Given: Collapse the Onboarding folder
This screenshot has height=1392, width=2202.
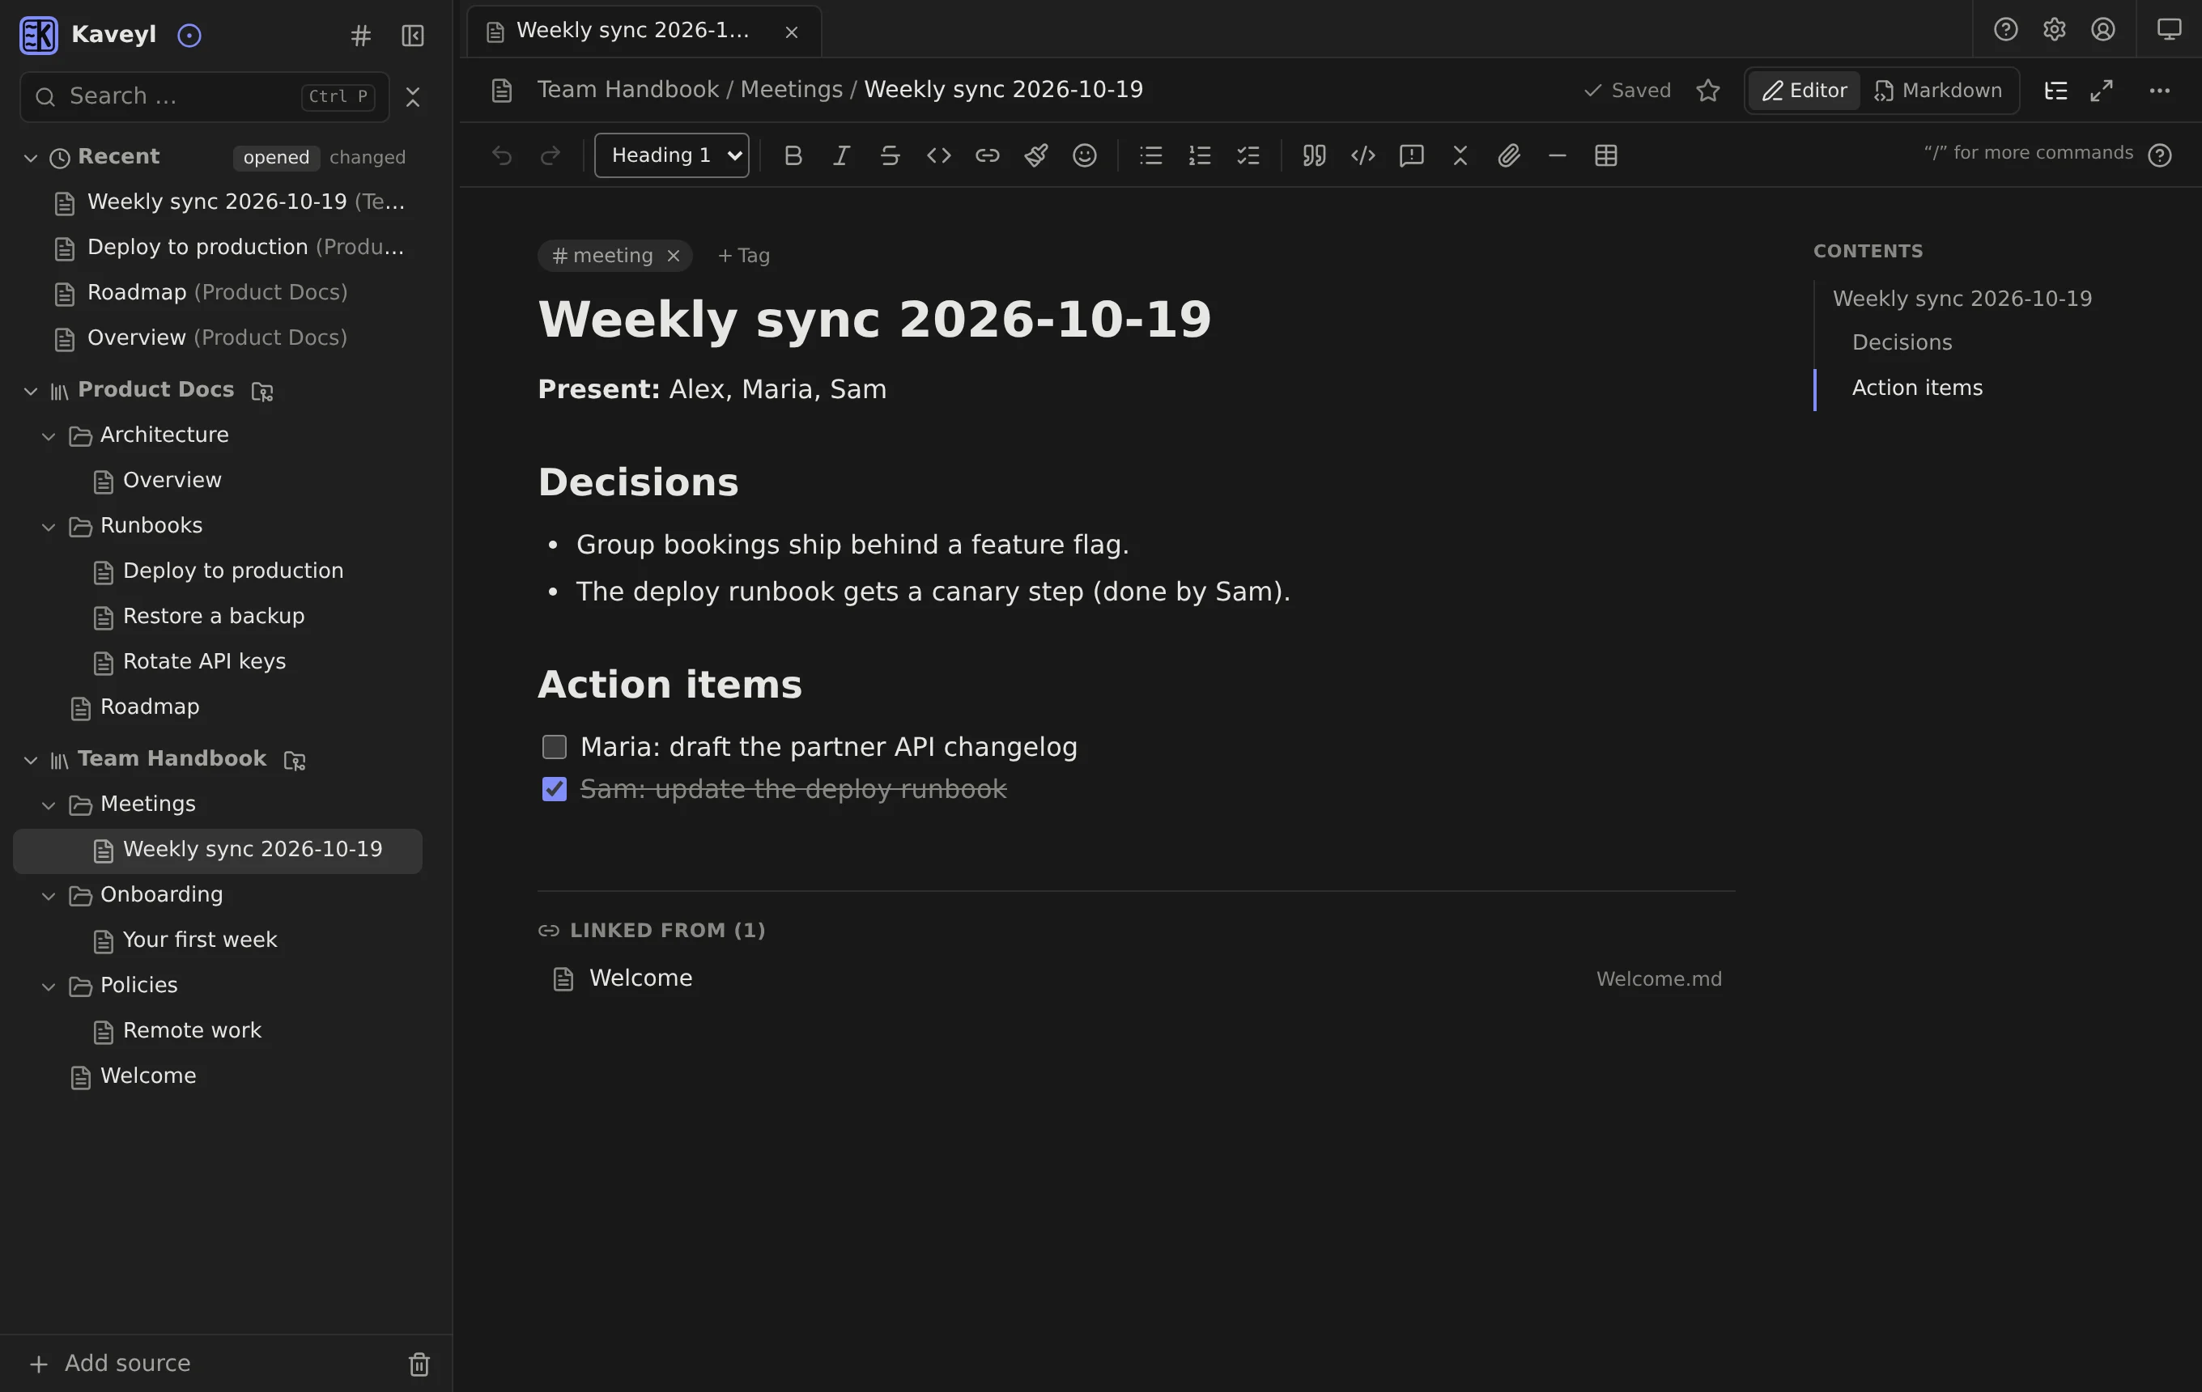Looking at the screenshot, I should 49,896.
